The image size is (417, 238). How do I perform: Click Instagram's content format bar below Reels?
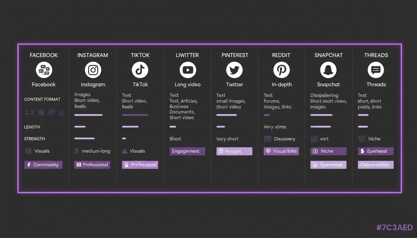[88, 115]
